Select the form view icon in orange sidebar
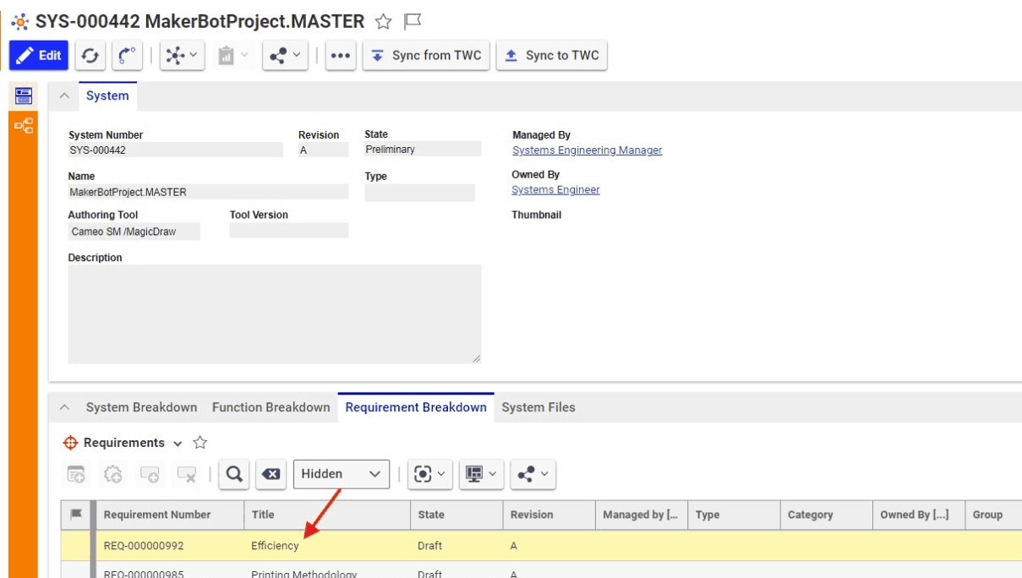 (24, 95)
